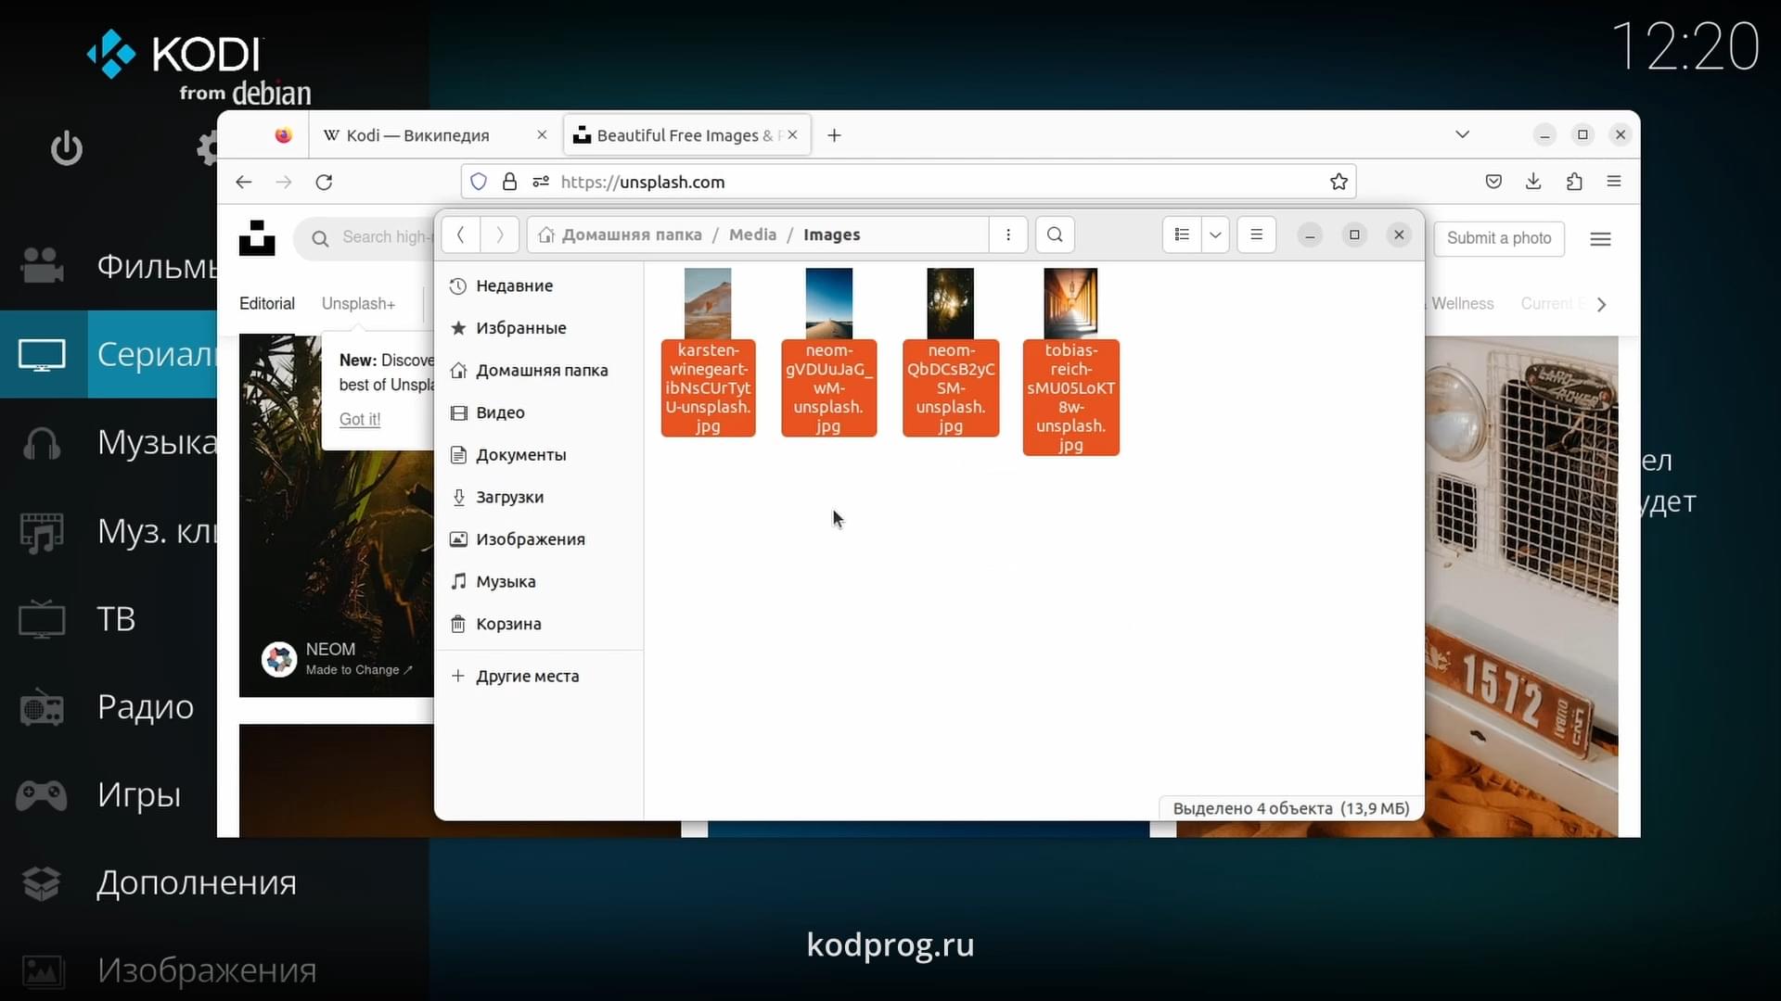Select Радио in the Kodi menu
The height and width of the screenshot is (1001, 1781).
(109, 706)
